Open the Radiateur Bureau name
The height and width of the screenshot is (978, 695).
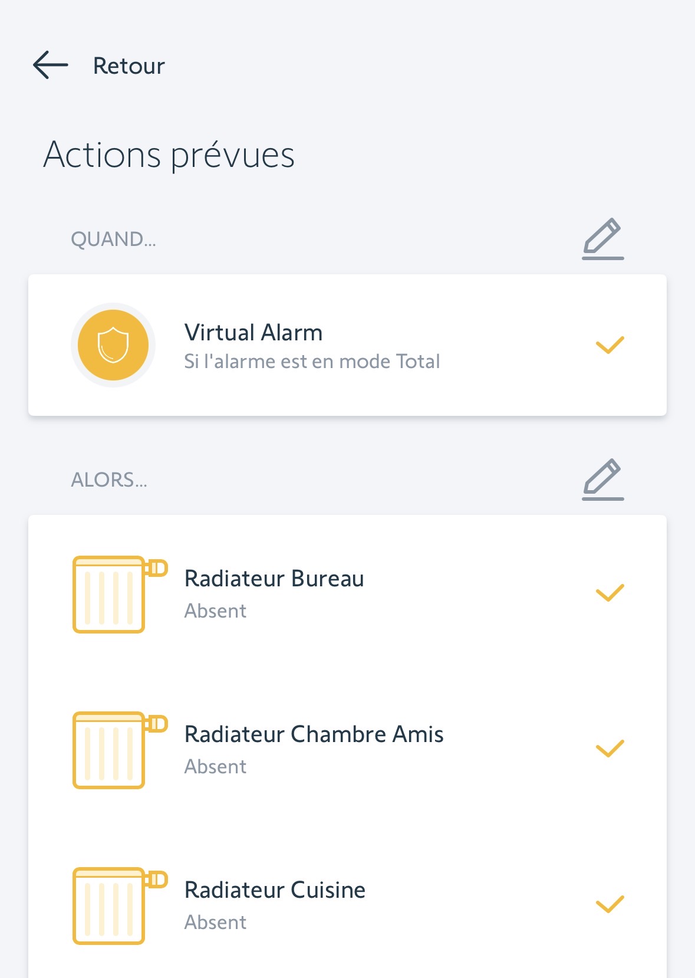click(274, 579)
